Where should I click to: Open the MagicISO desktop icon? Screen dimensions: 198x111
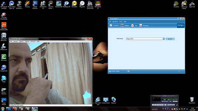coord(82,4)
